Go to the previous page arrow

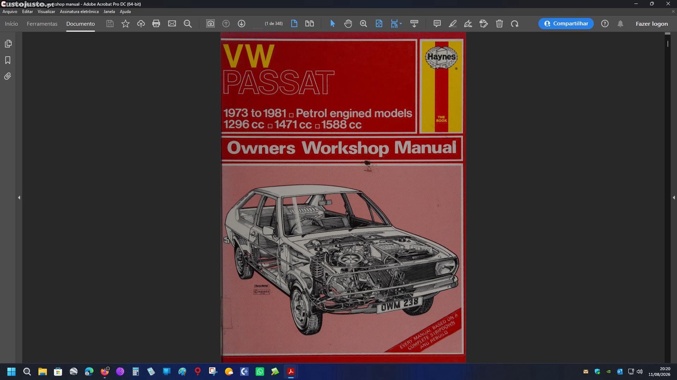226,24
